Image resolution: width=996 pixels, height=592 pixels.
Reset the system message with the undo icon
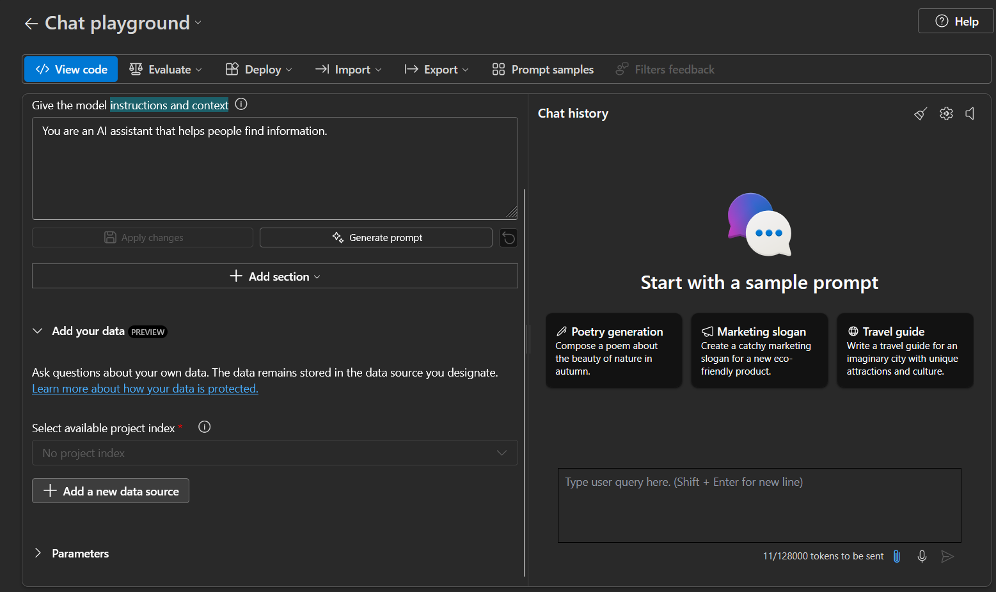click(508, 237)
